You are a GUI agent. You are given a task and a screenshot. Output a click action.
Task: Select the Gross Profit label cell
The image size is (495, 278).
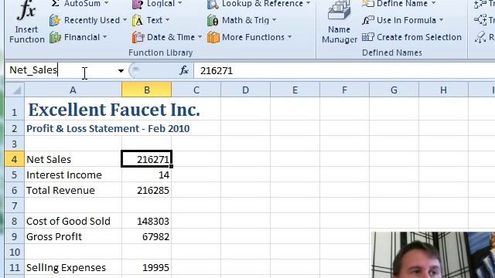tap(73, 237)
